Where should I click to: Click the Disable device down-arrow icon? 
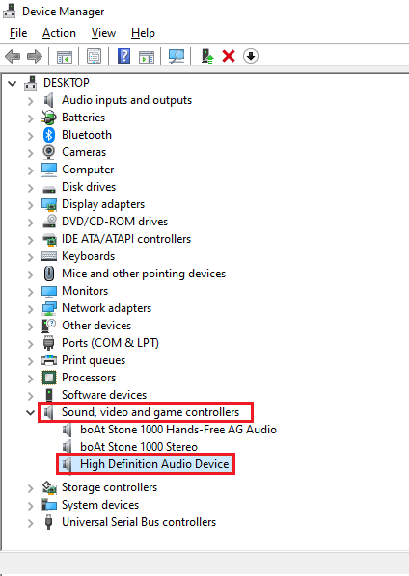(251, 56)
